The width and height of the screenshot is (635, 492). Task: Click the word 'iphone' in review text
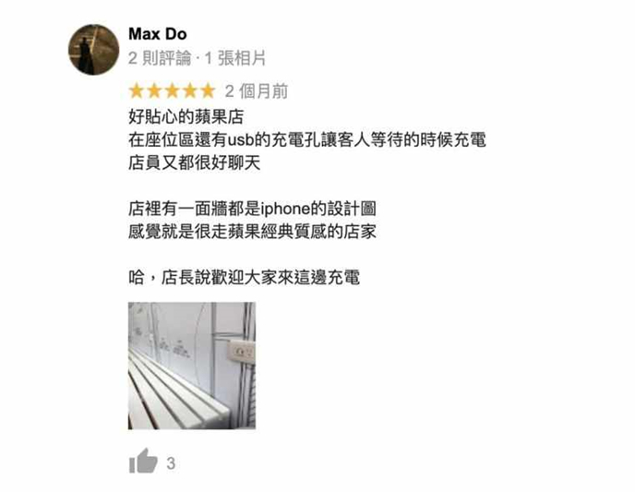pos(286,210)
